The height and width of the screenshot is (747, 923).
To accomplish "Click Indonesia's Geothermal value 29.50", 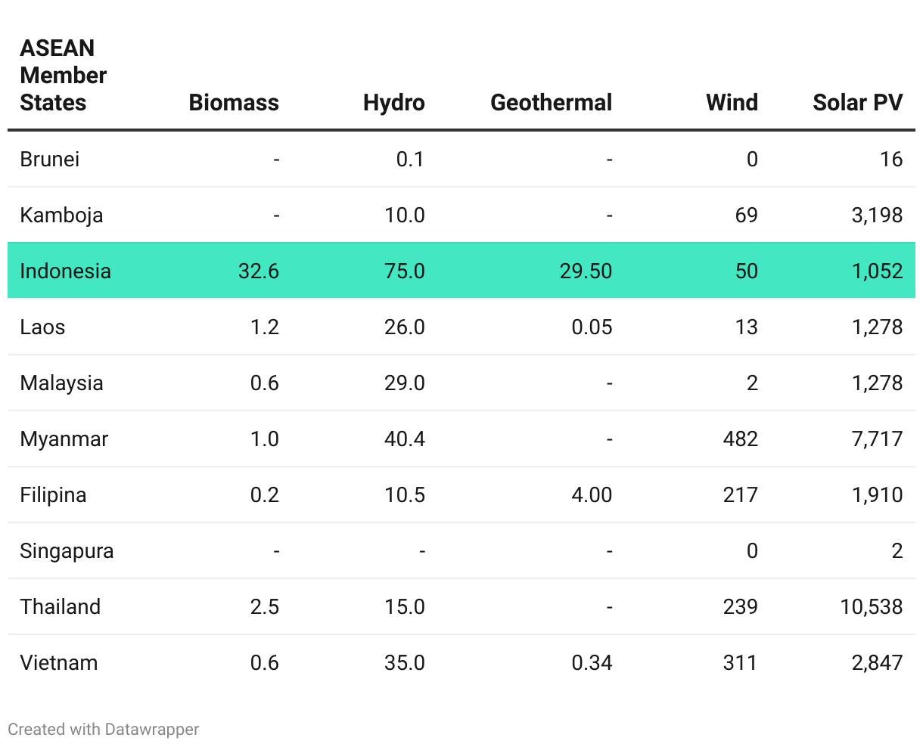I will click(x=586, y=271).
